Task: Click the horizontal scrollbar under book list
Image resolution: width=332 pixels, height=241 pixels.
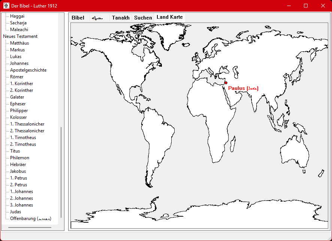Action: [x=30, y=227]
